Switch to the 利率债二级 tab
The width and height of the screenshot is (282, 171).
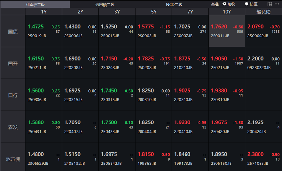tap(35, 4)
